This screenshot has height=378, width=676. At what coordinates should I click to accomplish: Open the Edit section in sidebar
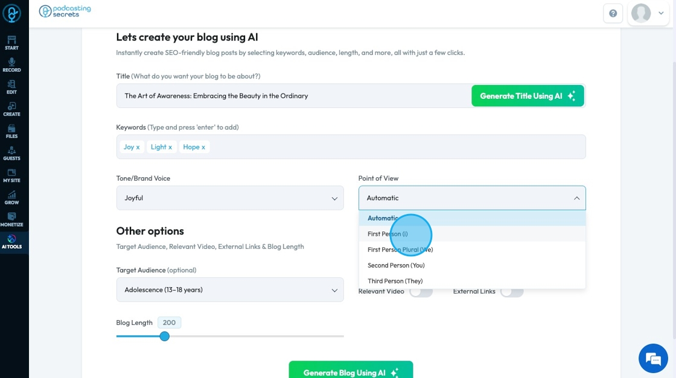pos(11,87)
